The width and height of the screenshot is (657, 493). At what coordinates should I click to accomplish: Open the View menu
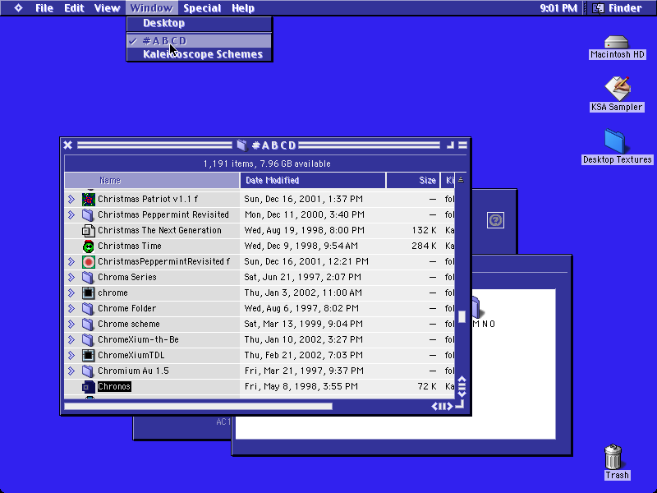tap(107, 8)
